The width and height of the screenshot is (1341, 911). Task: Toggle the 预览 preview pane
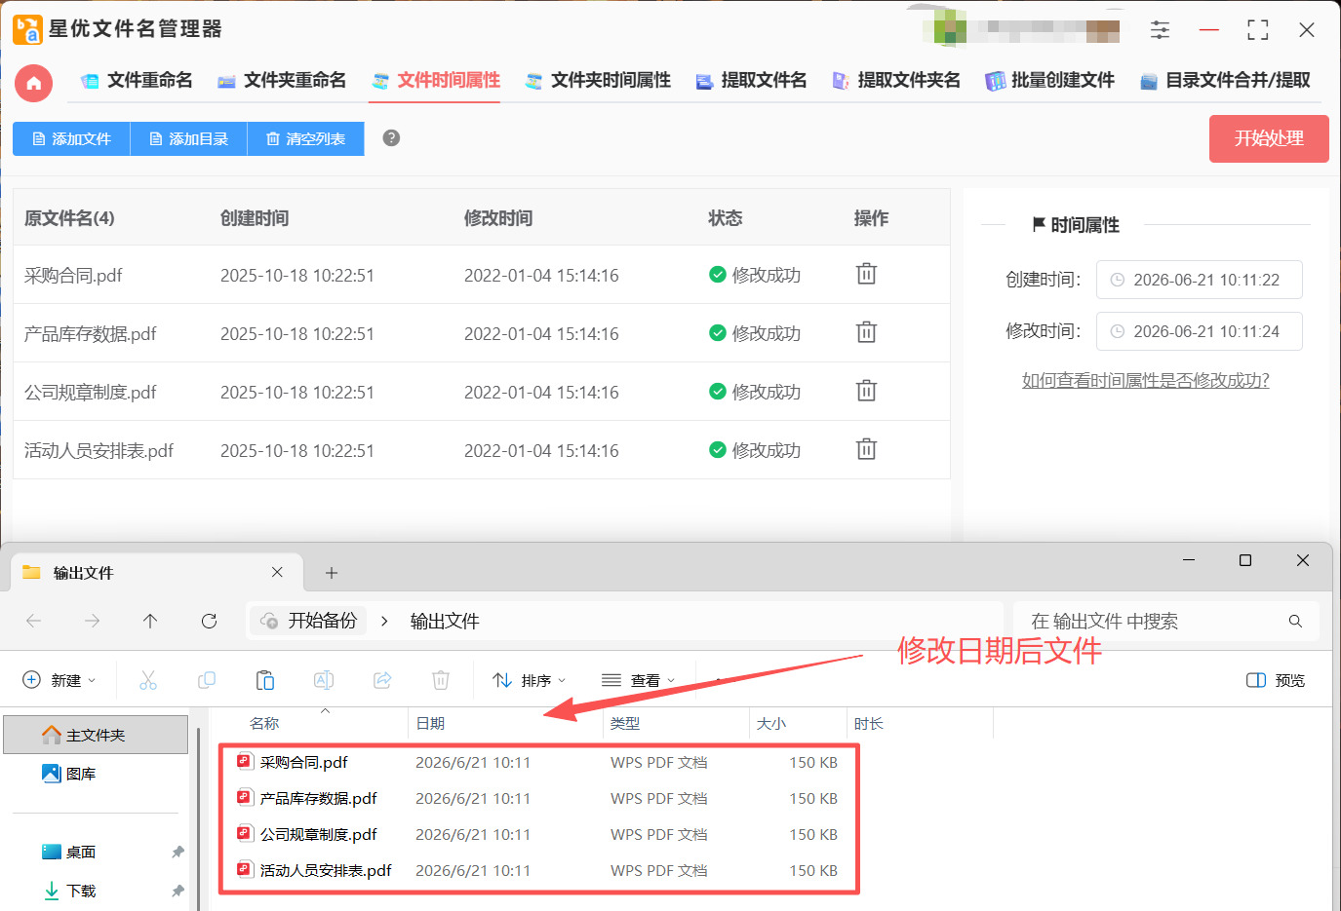pos(1276,680)
